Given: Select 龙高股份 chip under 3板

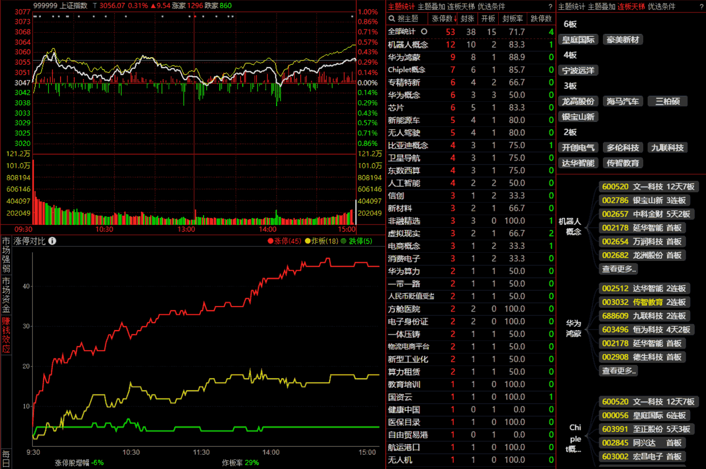Looking at the screenshot, I should pos(578,101).
